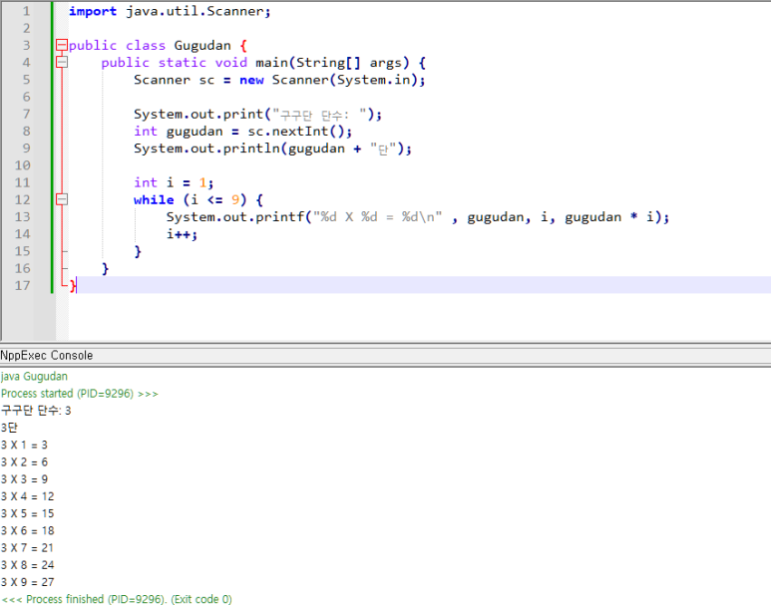This screenshot has width=771, height=605.
Task: Collapse the Gugudan class fold marker
Action: pos(62,45)
